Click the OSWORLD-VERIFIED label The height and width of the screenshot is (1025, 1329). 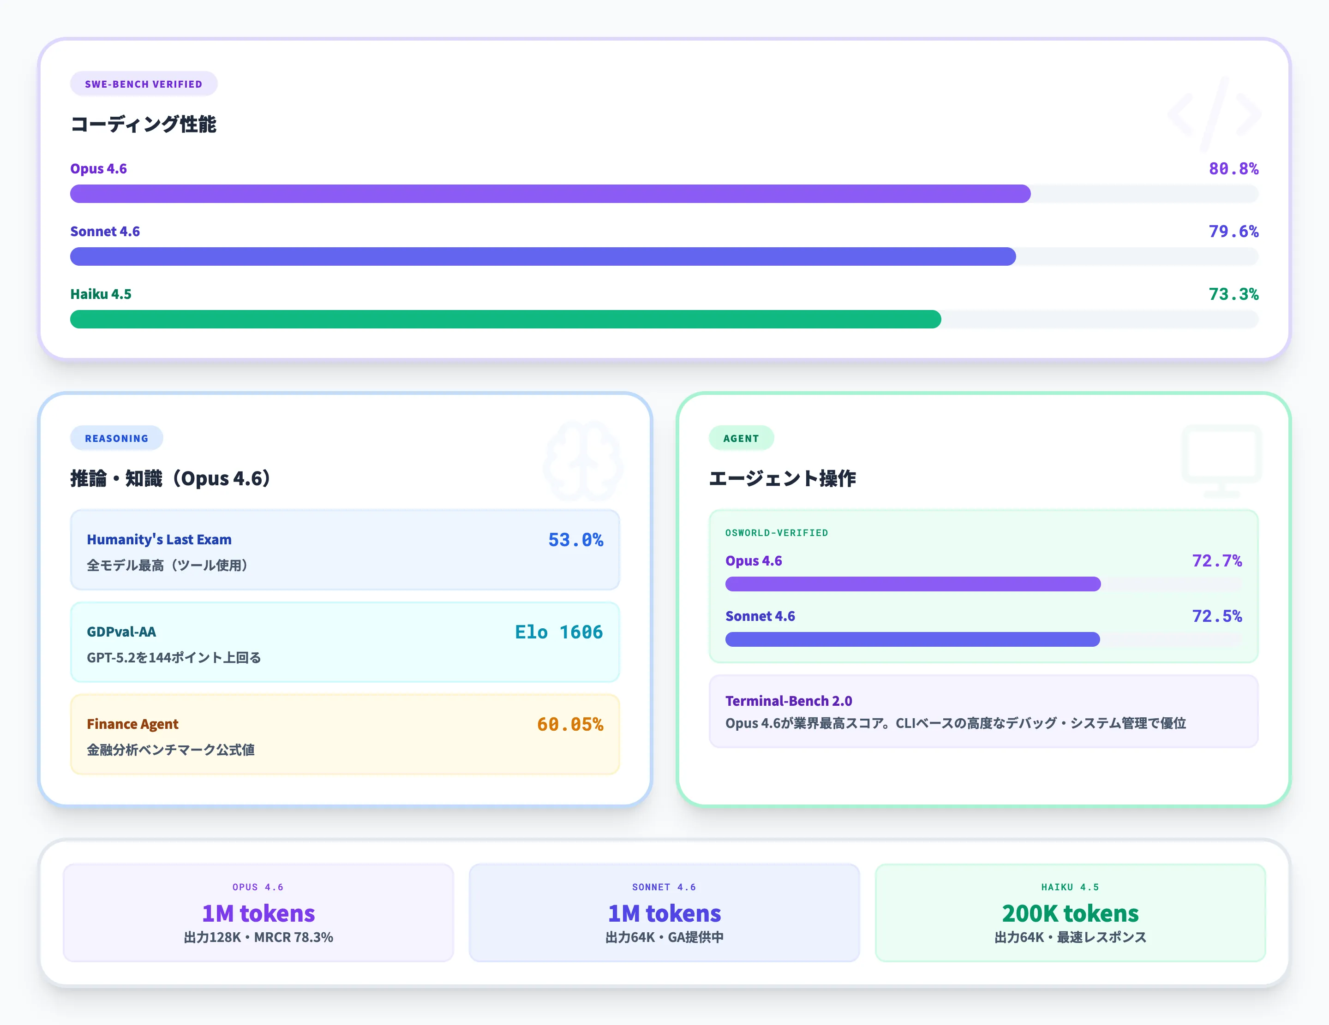point(777,533)
